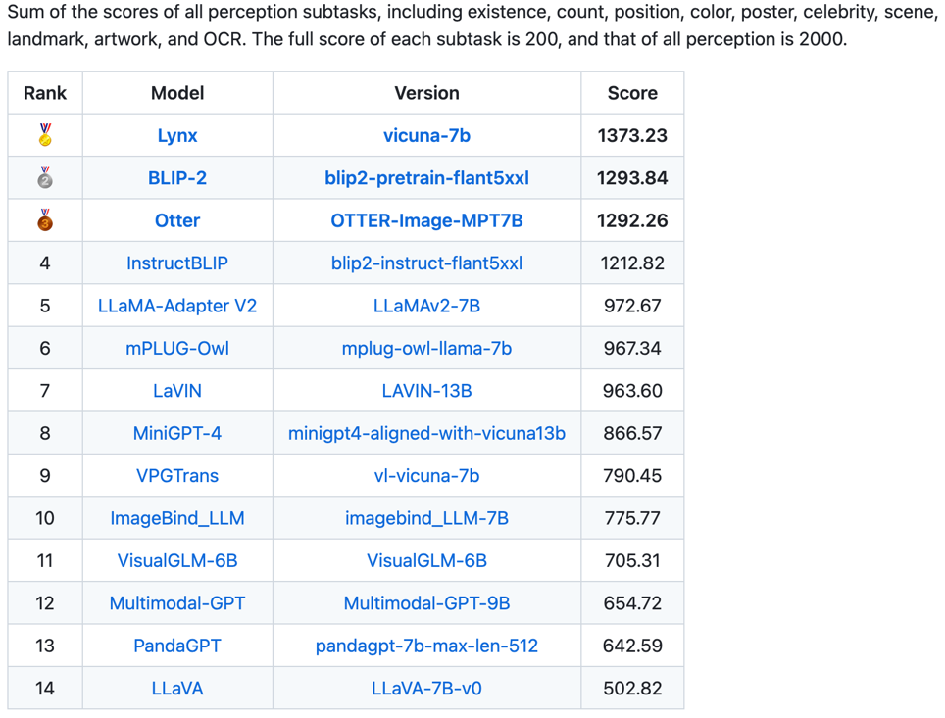
Task: Open the LLaVA model link
Action: [177, 688]
